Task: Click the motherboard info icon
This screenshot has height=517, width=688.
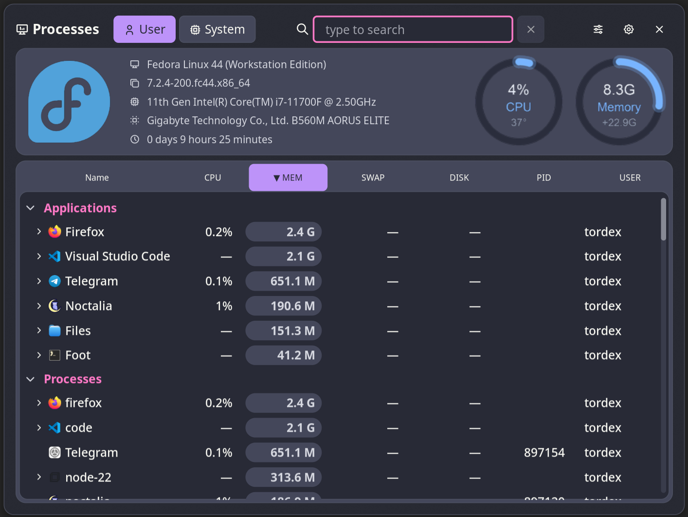Action: [135, 120]
